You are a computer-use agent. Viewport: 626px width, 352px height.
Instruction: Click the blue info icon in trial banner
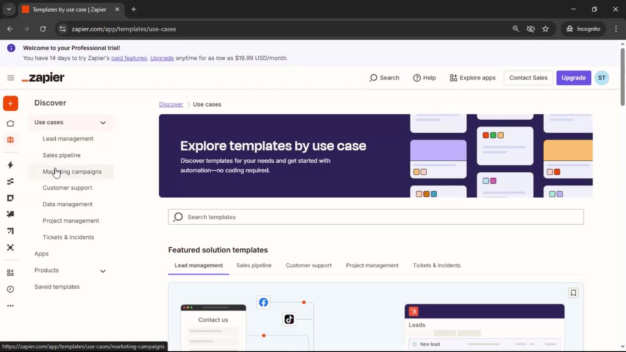click(11, 48)
